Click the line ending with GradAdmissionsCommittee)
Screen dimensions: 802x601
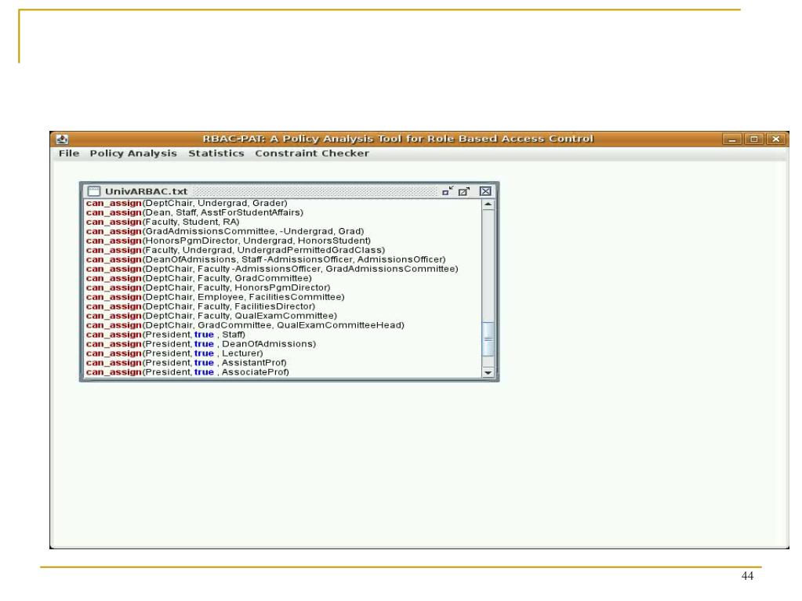pos(272,269)
